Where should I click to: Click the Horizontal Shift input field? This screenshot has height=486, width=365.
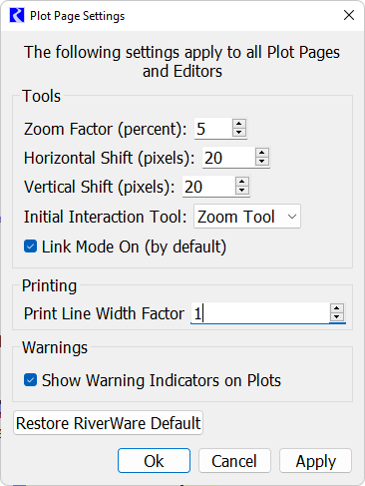[x=228, y=158]
